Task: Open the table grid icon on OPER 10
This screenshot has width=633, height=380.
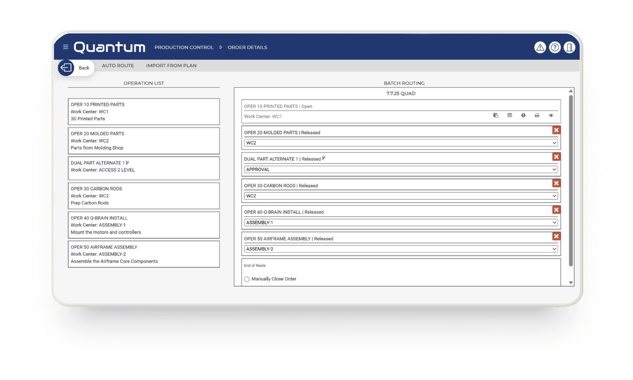Action: click(x=510, y=115)
